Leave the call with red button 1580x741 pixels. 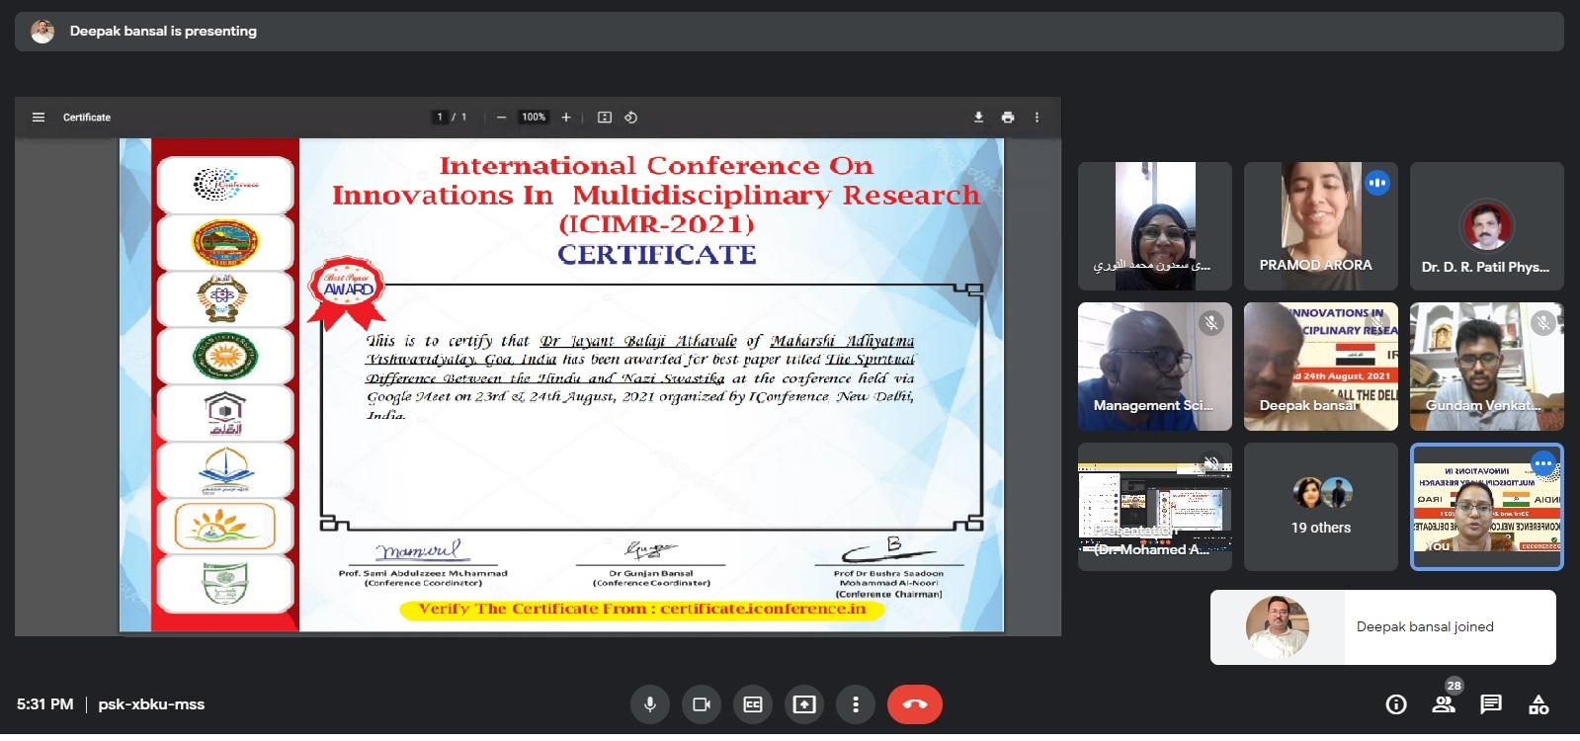(915, 704)
